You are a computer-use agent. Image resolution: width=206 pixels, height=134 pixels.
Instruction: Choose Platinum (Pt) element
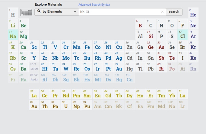tap(108, 67)
